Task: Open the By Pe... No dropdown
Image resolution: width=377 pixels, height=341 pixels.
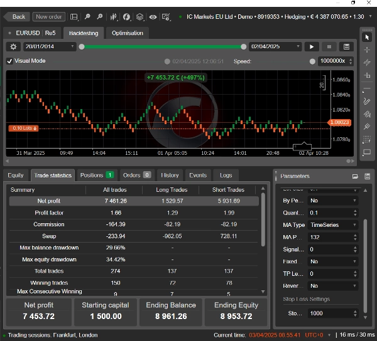Action: (x=333, y=201)
